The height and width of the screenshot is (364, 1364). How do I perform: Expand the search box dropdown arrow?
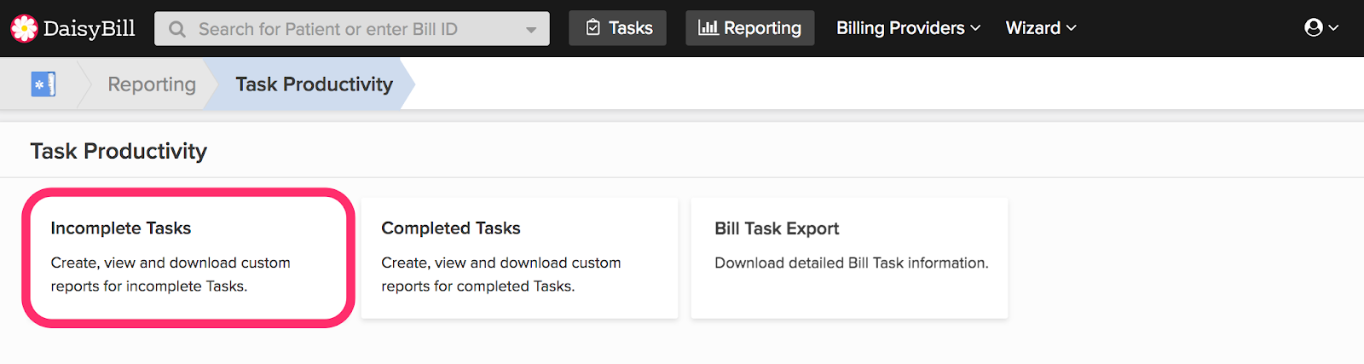click(x=531, y=30)
